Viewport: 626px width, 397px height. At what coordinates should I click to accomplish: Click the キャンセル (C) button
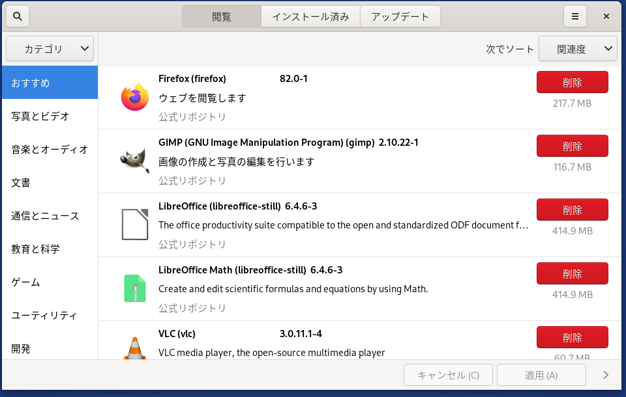[448, 375]
